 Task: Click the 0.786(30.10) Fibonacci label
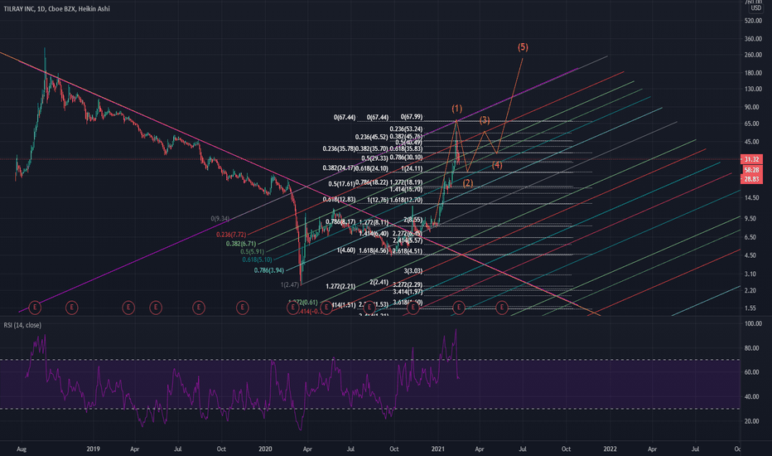(x=406, y=158)
